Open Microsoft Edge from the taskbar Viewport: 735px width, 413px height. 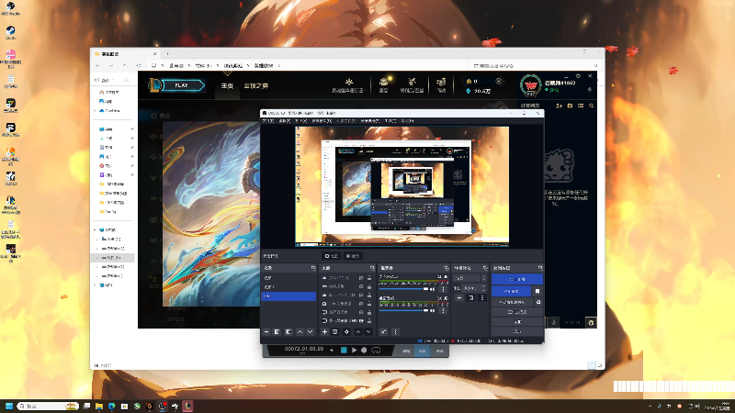click(111, 406)
